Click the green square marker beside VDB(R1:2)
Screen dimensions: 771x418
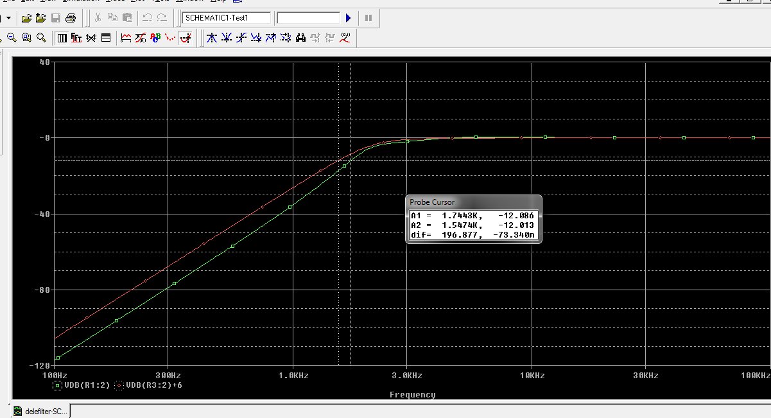[x=57, y=386]
